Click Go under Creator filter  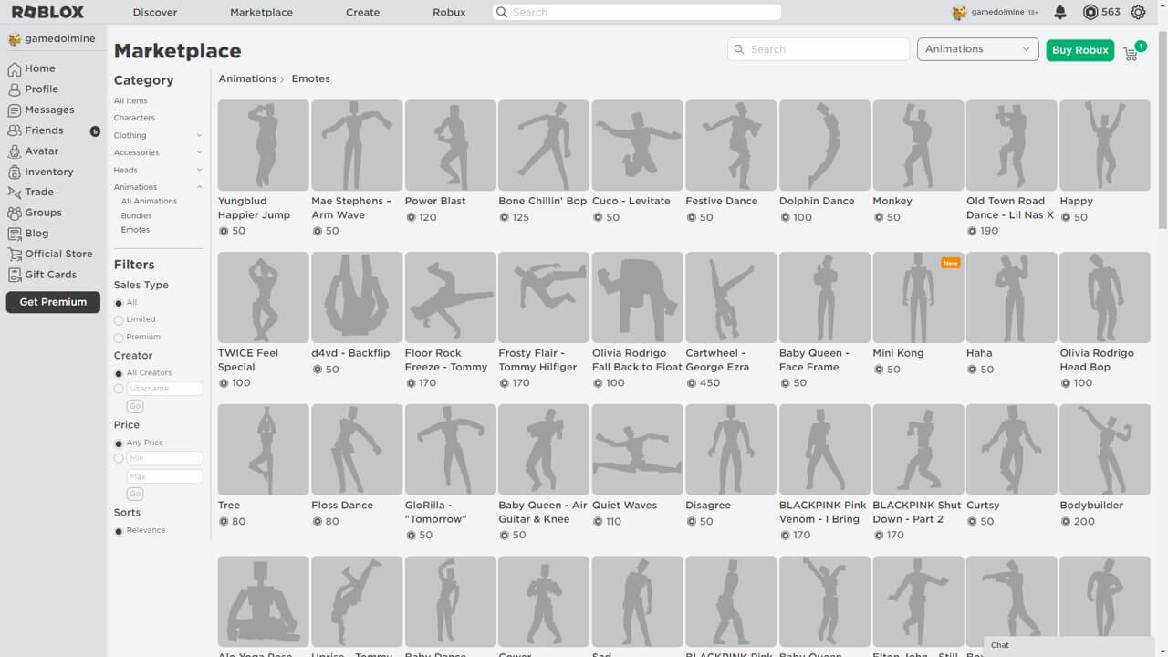[x=135, y=406]
